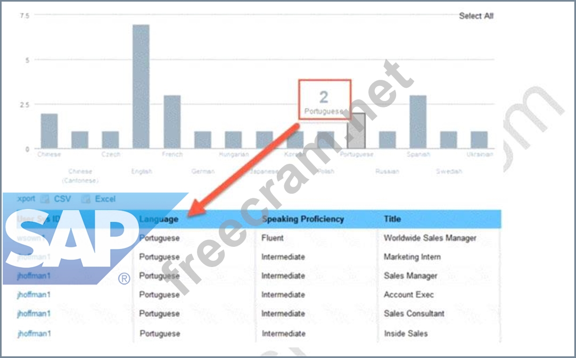Click the Marketing Intern title cell
This screenshot has height=358, width=576.
point(412,257)
